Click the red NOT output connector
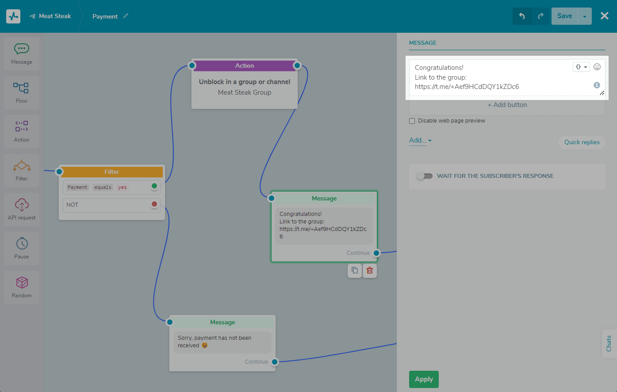Viewport: 617px width, 392px height. click(x=154, y=204)
